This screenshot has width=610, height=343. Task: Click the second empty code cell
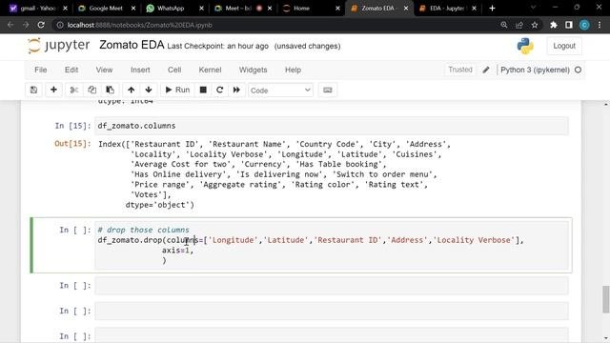point(332,312)
